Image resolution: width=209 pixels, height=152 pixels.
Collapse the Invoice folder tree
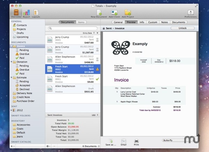point(11,46)
